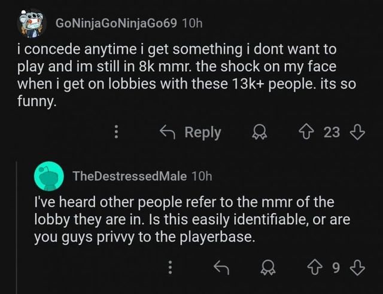Click TheDestressedMale's green avatar

[49, 176]
